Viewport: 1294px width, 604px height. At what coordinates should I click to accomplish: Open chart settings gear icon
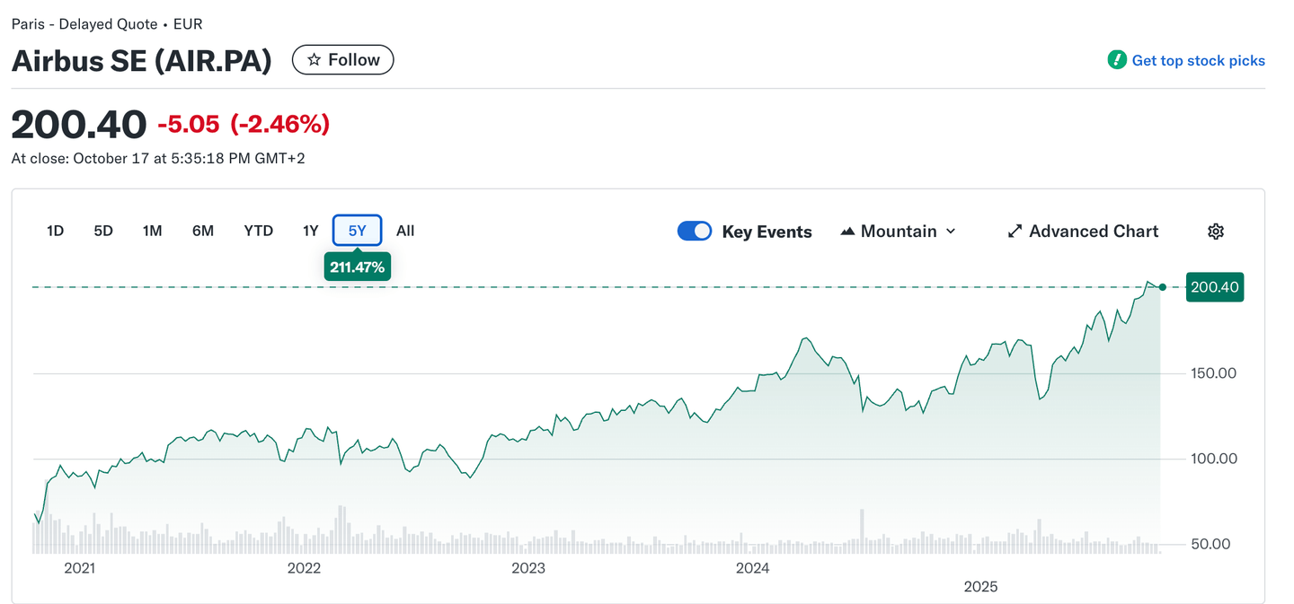point(1215,232)
